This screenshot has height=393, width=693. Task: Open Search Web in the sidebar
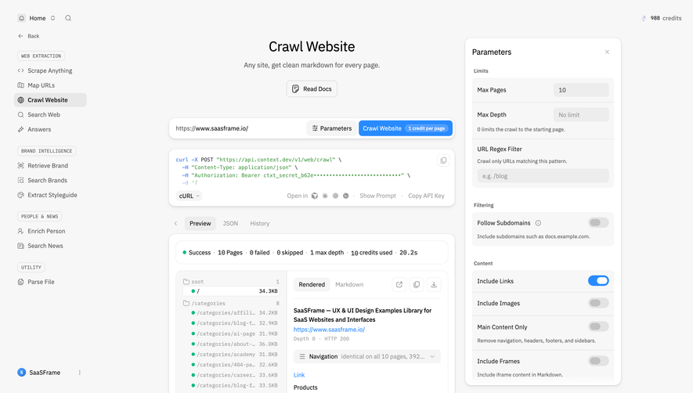[44, 114]
